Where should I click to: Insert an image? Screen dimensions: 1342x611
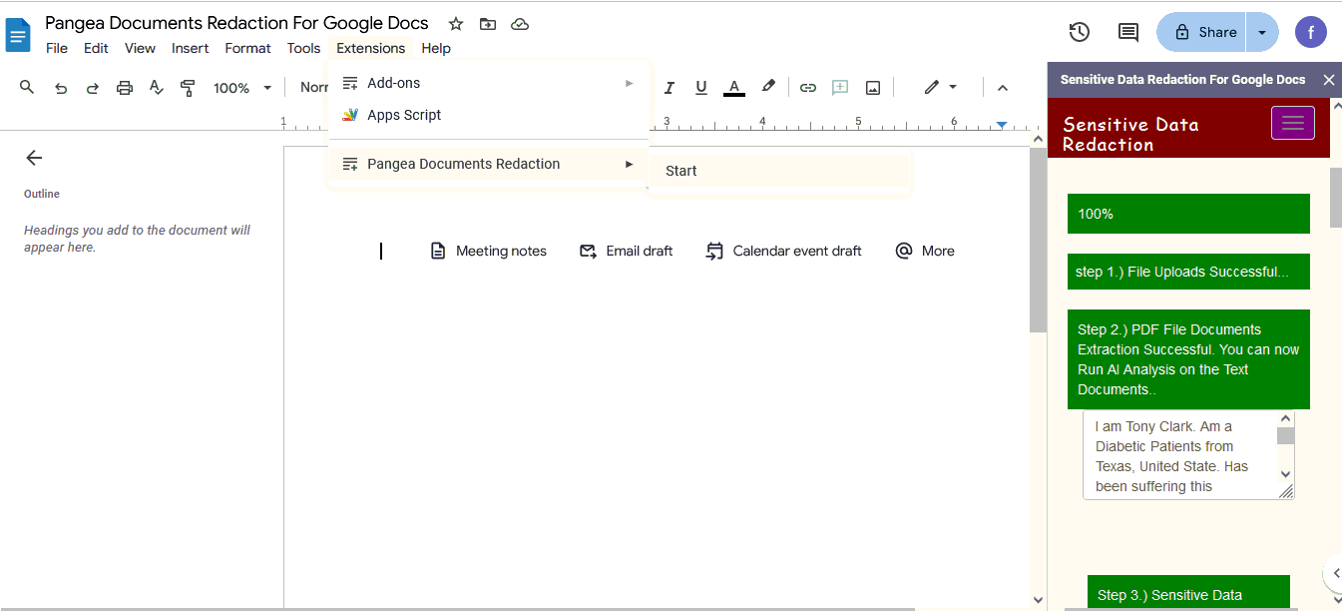[x=873, y=88]
